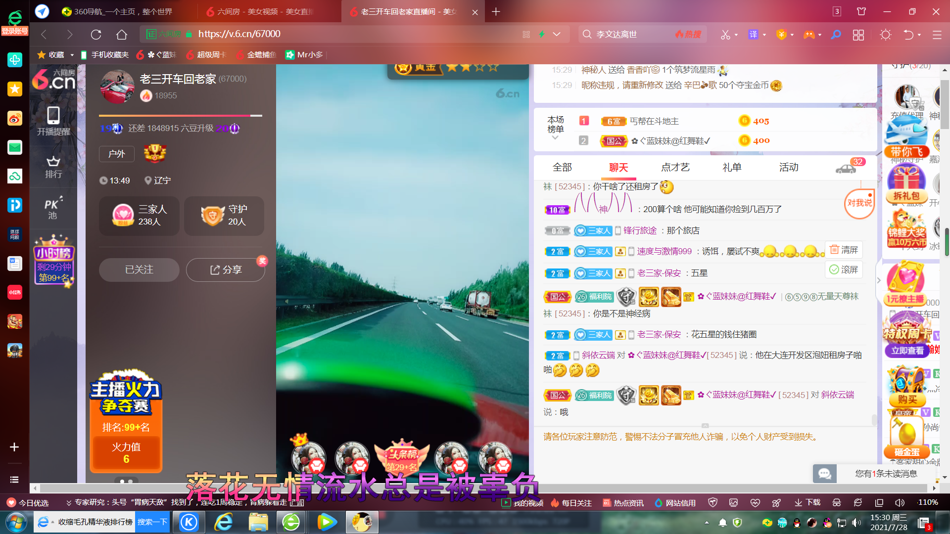Switch to 聊天 tab
This screenshot has width=950, height=534.
pyautogui.click(x=618, y=167)
